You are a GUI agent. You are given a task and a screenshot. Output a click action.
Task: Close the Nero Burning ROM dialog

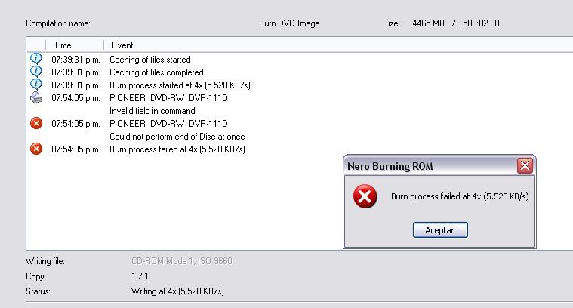(525, 166)
